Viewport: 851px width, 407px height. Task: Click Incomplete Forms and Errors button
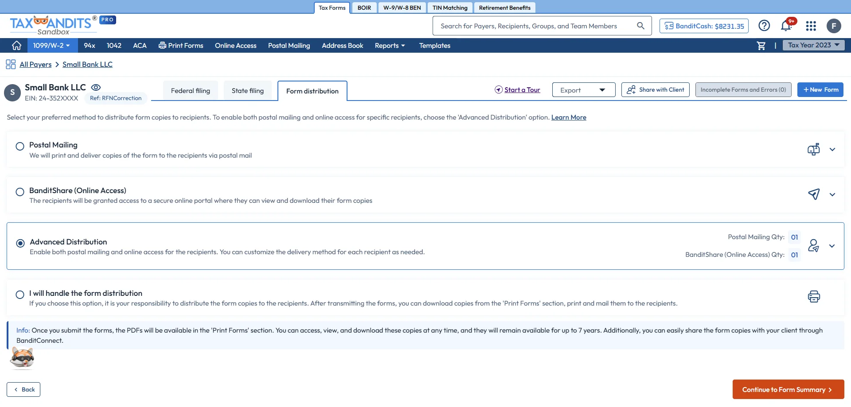pos(743,89)
